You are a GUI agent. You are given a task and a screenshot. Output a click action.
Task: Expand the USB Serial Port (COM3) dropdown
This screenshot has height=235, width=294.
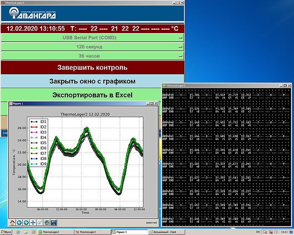pos(92,38)
